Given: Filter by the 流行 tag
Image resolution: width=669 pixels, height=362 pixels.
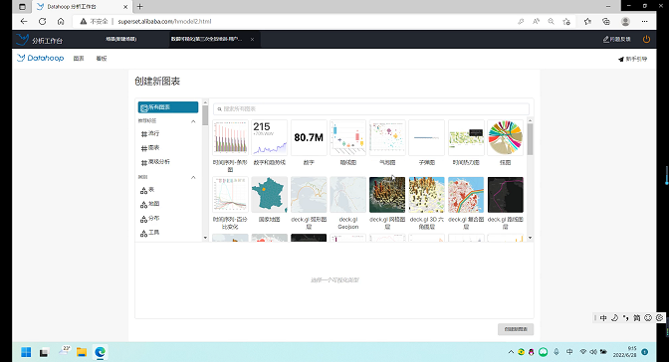Looking at the screenshot, I should coord(150,134).
